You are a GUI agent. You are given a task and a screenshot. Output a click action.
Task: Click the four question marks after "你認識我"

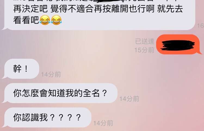(x=65, y=117)
